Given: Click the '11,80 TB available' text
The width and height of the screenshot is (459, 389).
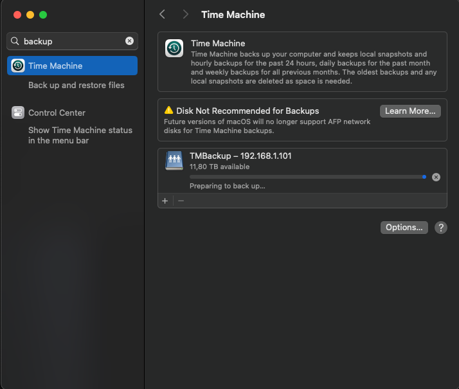Looking at the screenshot, I should coord(220,167).
